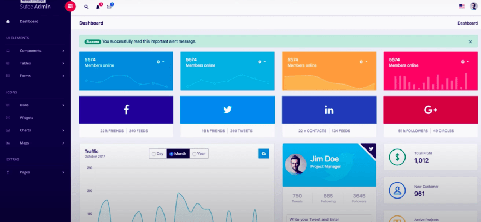Click the Write your Tweet input field
Viewport: 481px width, 222px height.
pos(329,219)
